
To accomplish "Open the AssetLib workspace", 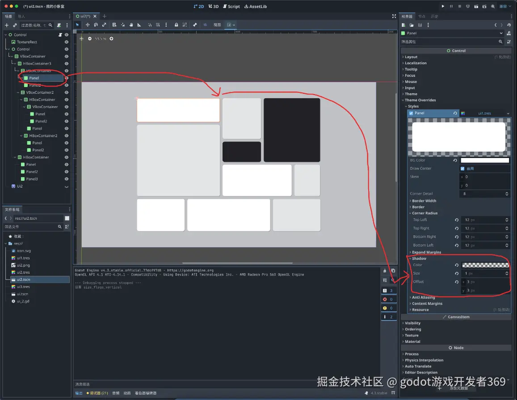I will [255, 7].
